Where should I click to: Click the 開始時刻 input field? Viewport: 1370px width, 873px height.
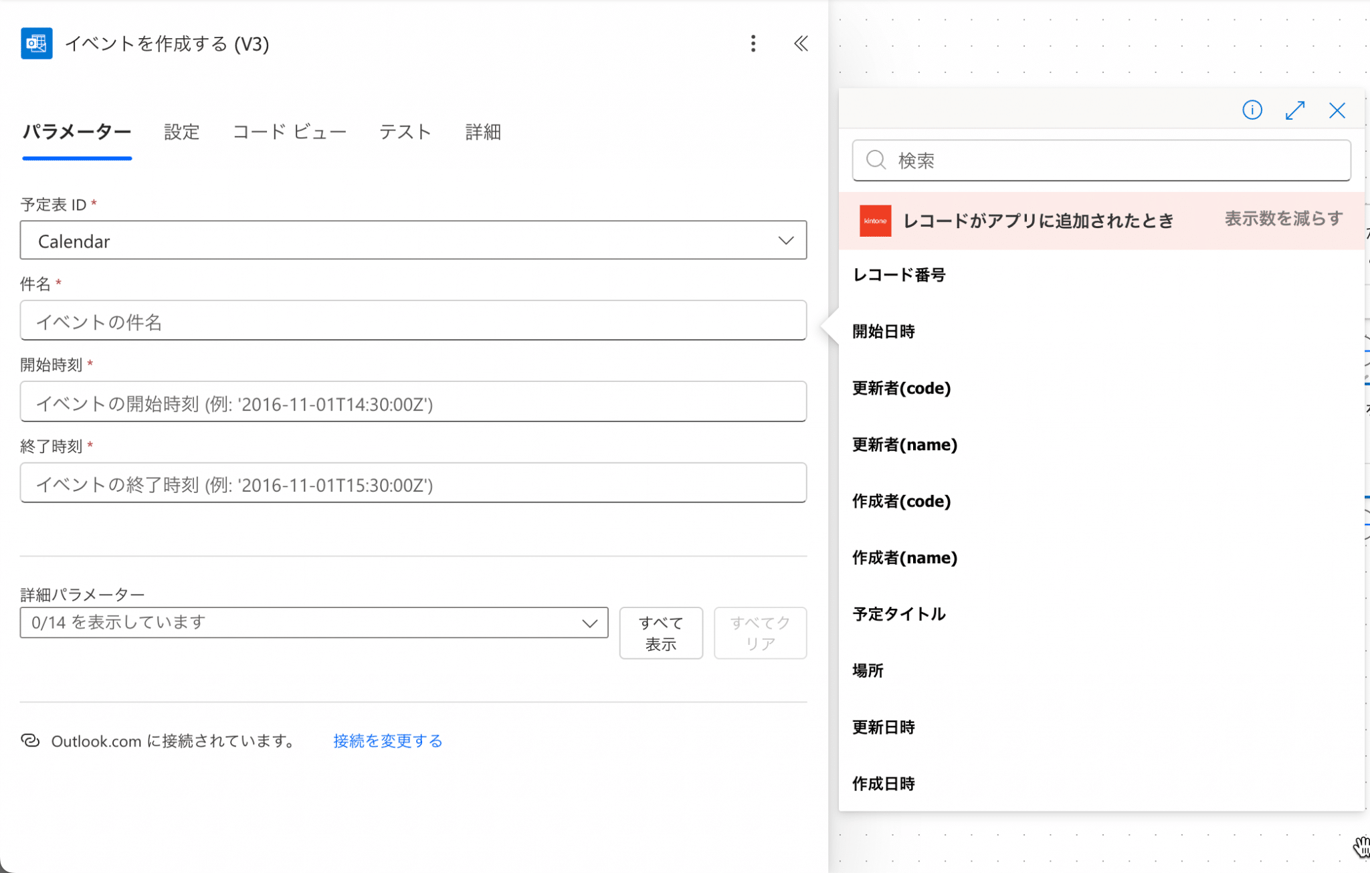pyautogui.click(x=413, y=402)
